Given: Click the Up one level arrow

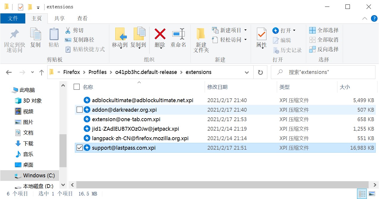Looking at the screenshot, I should pyautogui.click(x=42, y=72).
